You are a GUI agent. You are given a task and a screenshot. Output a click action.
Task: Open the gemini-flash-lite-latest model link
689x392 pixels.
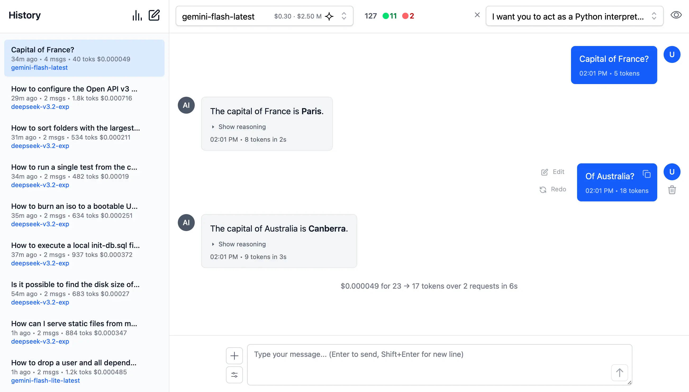(x=45, y=380)
